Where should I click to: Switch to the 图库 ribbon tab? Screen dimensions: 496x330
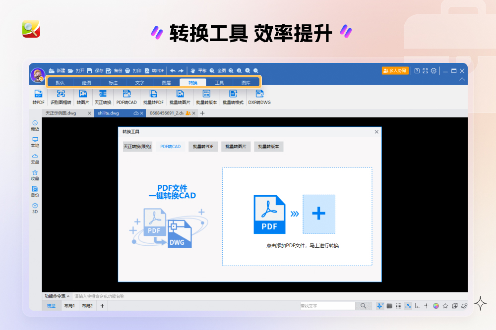(x=246, y=82)
